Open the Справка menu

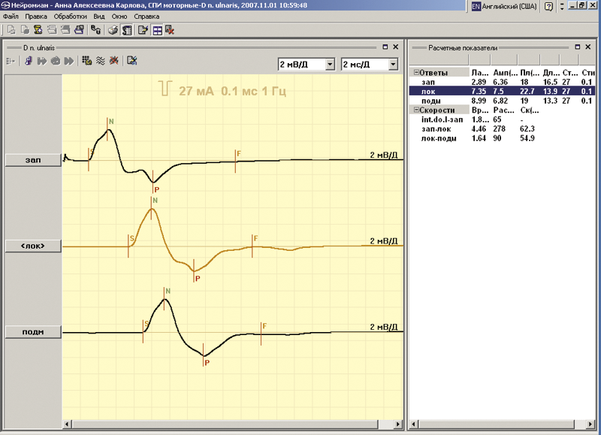coord(146,17)
